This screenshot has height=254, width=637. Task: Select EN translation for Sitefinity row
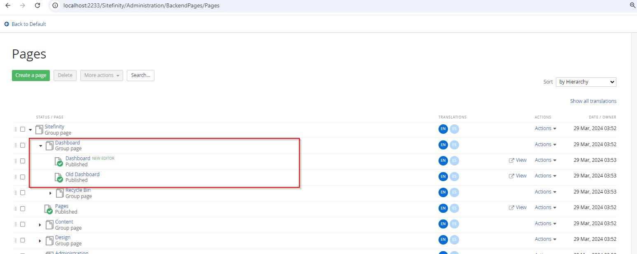click(x=443, y=129)
